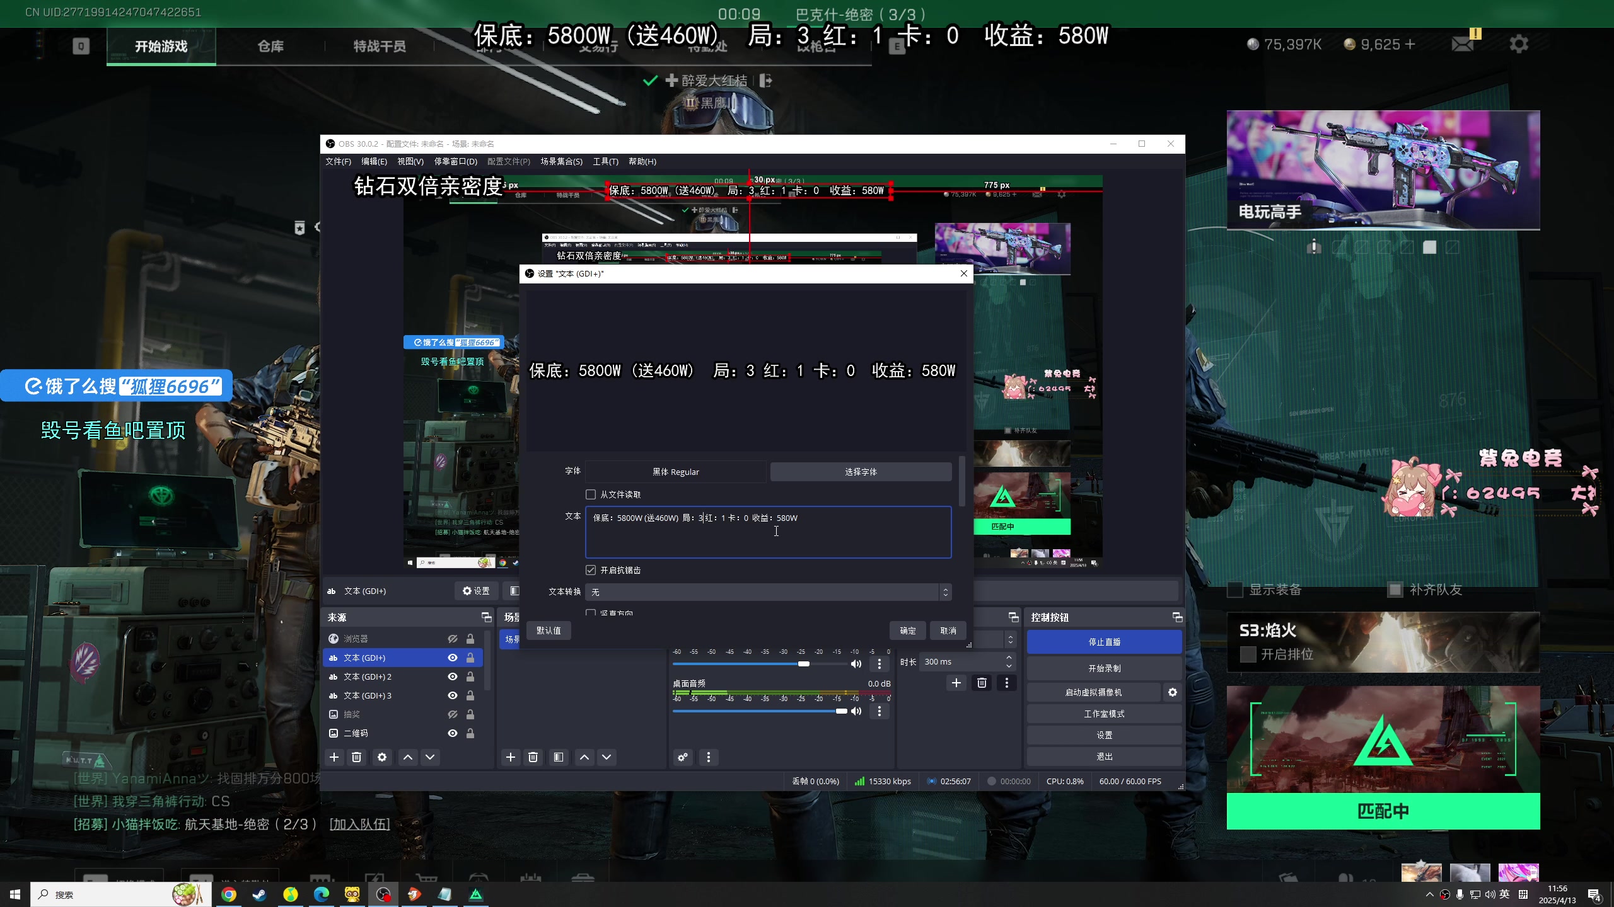
Task: Click the 选择字体 button
Action: pyautogui.click(x=861, y=472)
